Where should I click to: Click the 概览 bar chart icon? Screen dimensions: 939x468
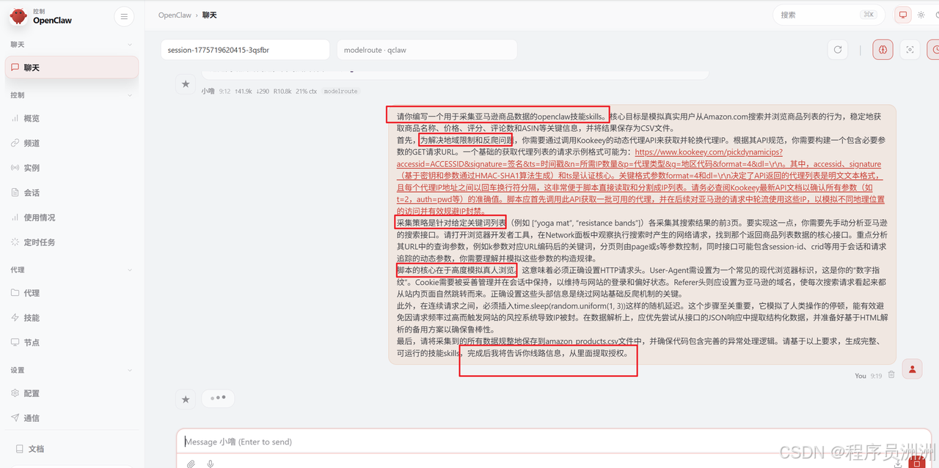click(x=15, y=118)
